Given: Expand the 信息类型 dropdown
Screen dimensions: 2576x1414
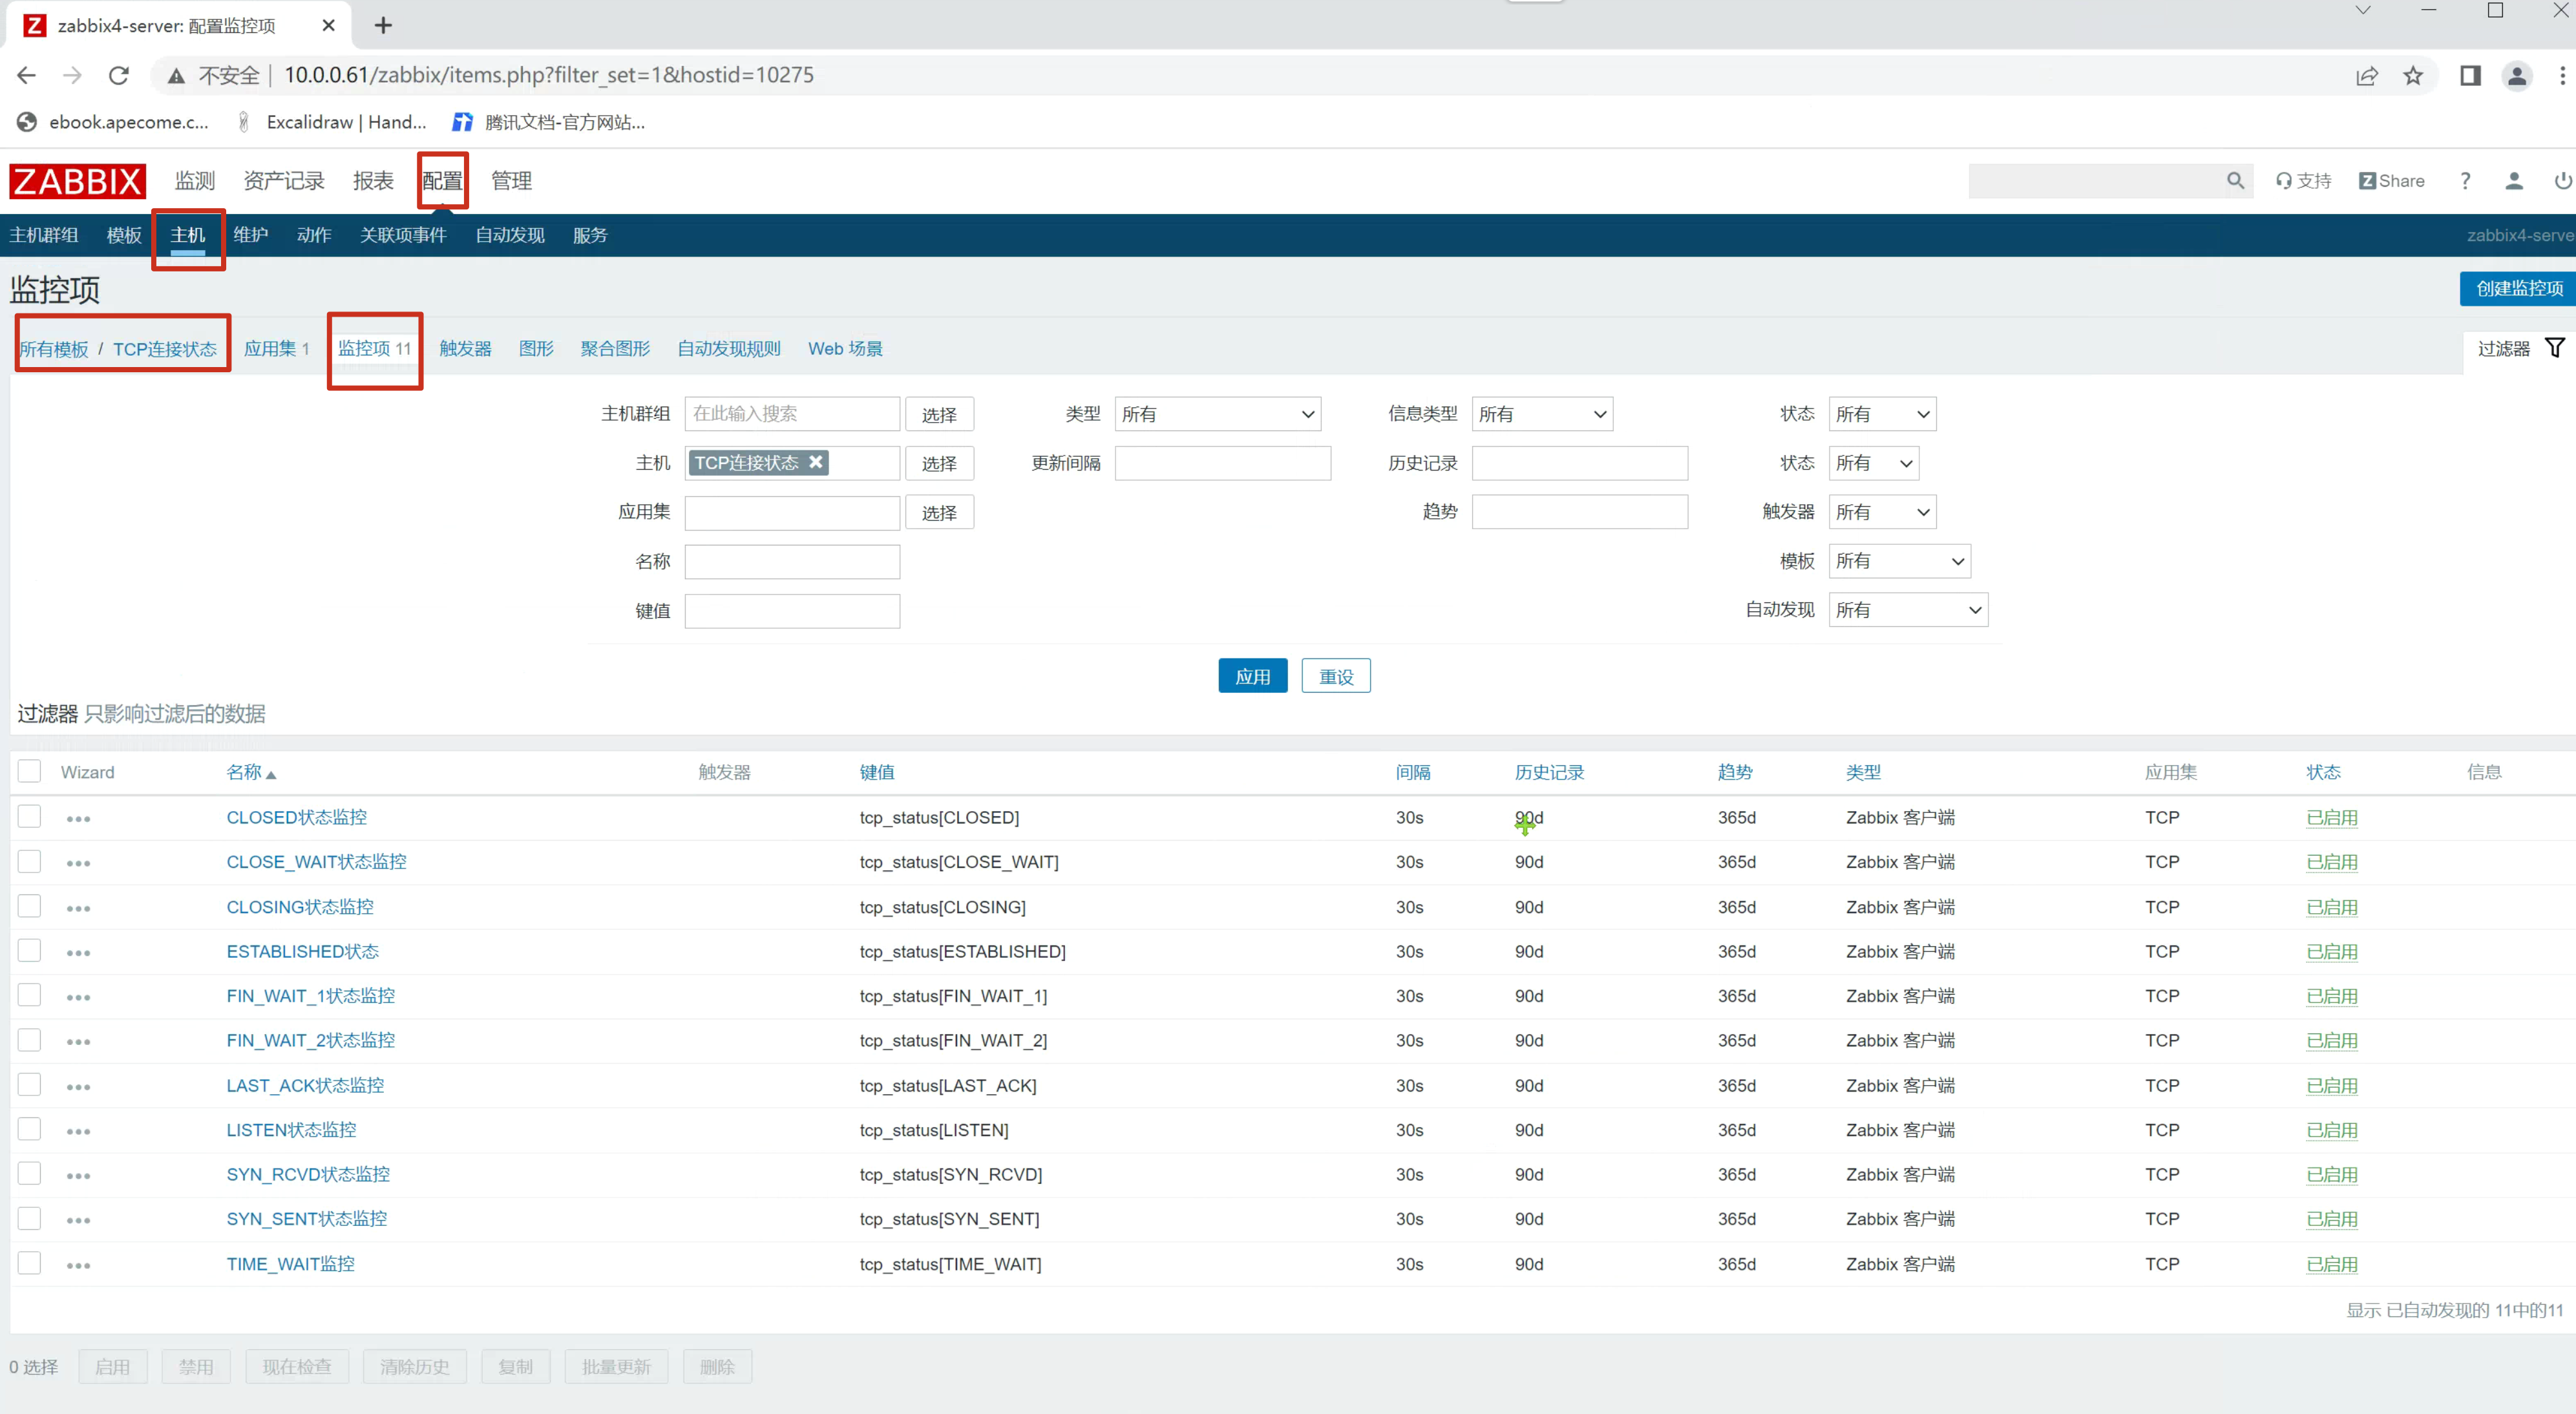Looking at the screenshot, I should (x=1542, y=414).
